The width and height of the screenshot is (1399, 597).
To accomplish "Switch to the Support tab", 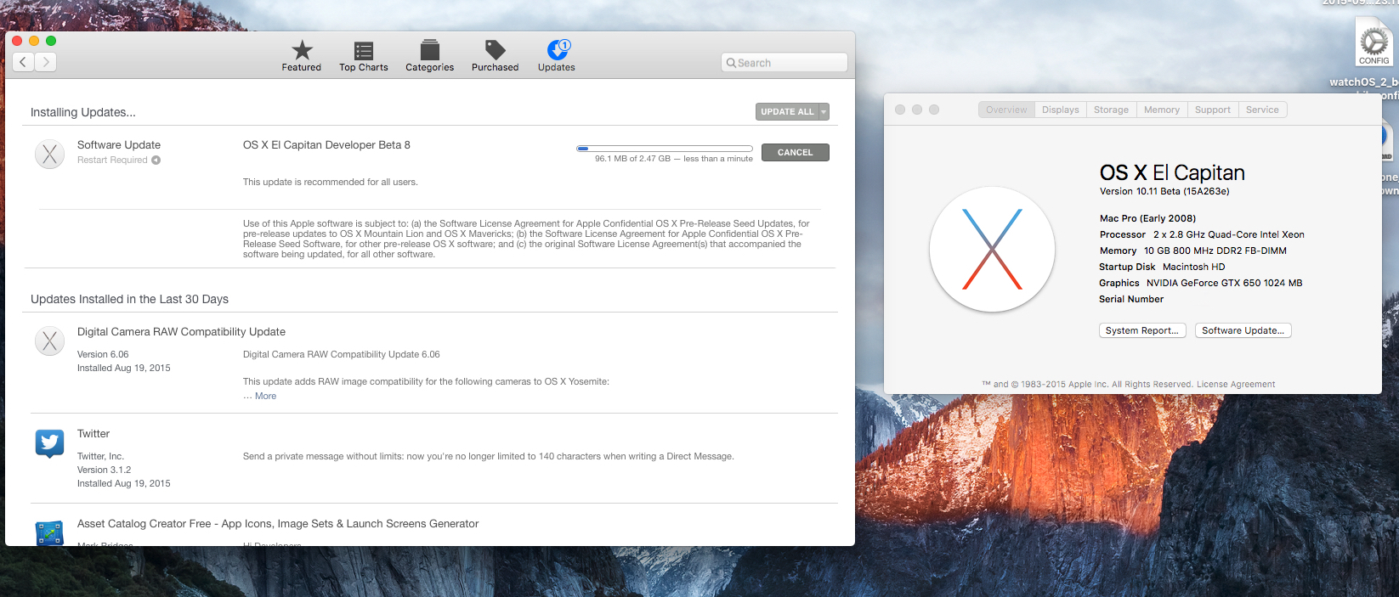I will [x=1212, y=110].
